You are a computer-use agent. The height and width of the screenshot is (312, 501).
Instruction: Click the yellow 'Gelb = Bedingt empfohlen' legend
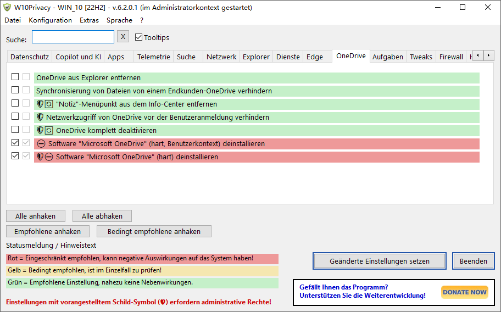(x=142, y=271)
